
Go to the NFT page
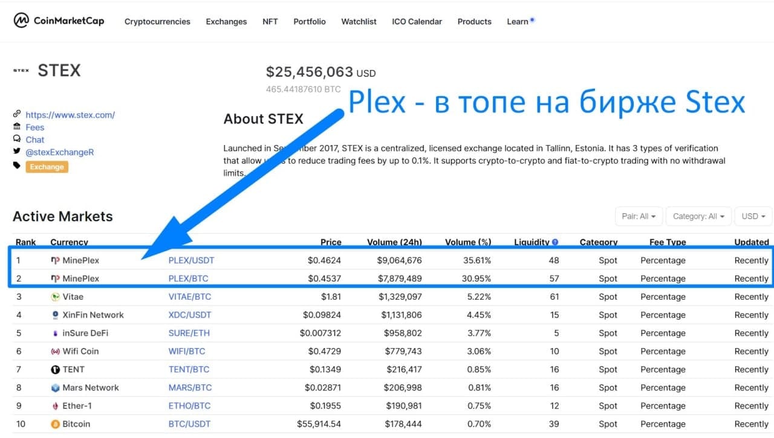click(270, 21)
